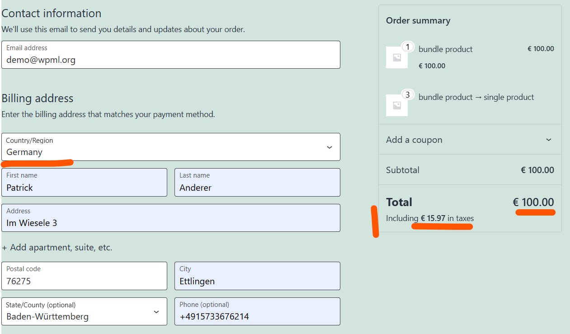Focus the Phone (optional) field
570x334 pixels.
click(257, 311)
